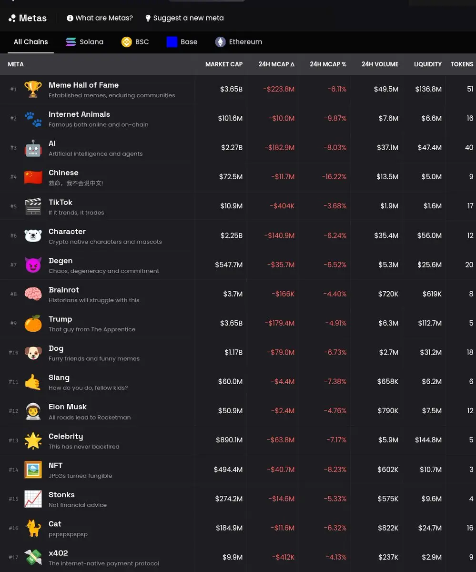Click the $2.27B market cap for AI
Viewport: 476px width, 572px height.
coord(232,148)
